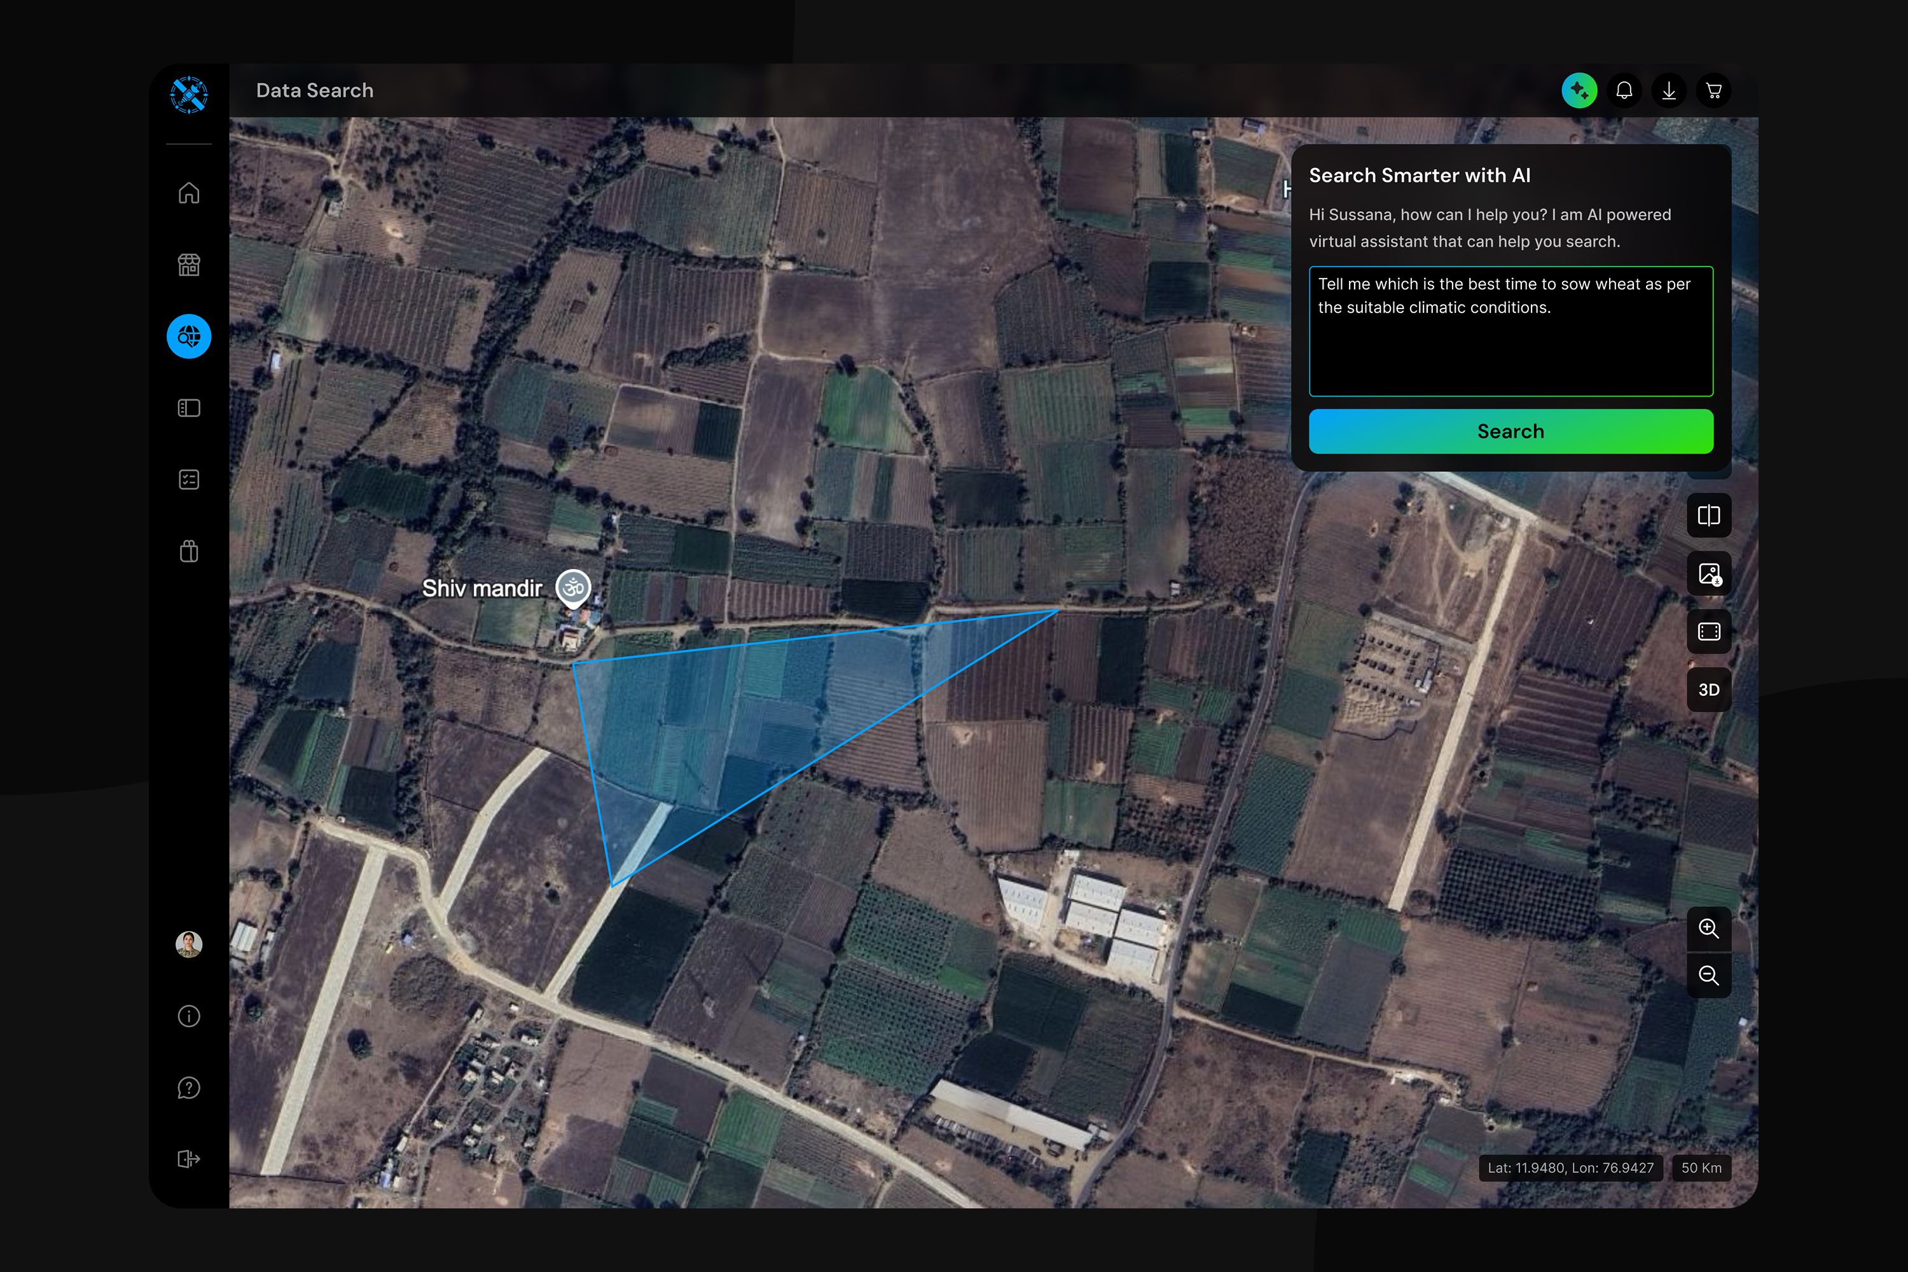Open the downloads icon in header
Viewport: 1908px width, 1272px height.
(x=1669, y=91)
